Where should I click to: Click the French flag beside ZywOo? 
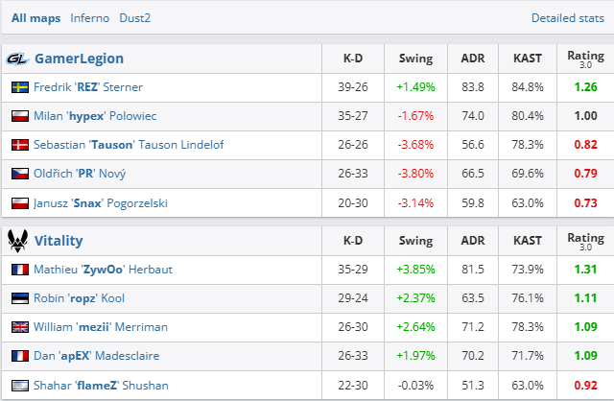click(19, 270)
